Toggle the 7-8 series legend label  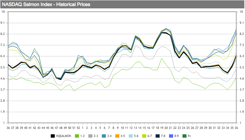pos(163,136)
